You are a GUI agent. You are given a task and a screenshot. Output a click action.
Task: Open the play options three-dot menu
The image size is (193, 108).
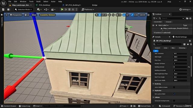tap(76, 9)
